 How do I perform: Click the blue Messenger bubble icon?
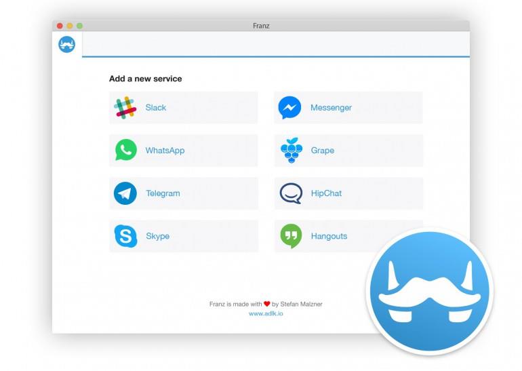click(290, 108)
